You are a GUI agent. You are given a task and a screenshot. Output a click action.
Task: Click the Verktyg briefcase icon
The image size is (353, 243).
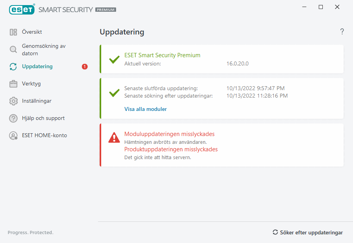(x=13, y=84)
